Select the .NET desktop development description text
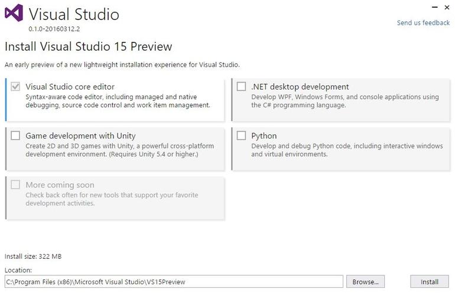 pos(344,101)
